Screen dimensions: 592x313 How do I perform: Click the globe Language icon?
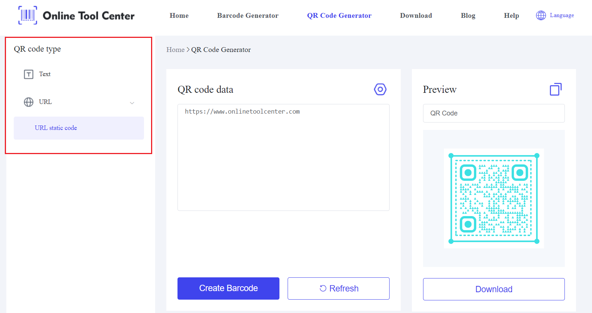pyautogui.click(x=541, y=15)
